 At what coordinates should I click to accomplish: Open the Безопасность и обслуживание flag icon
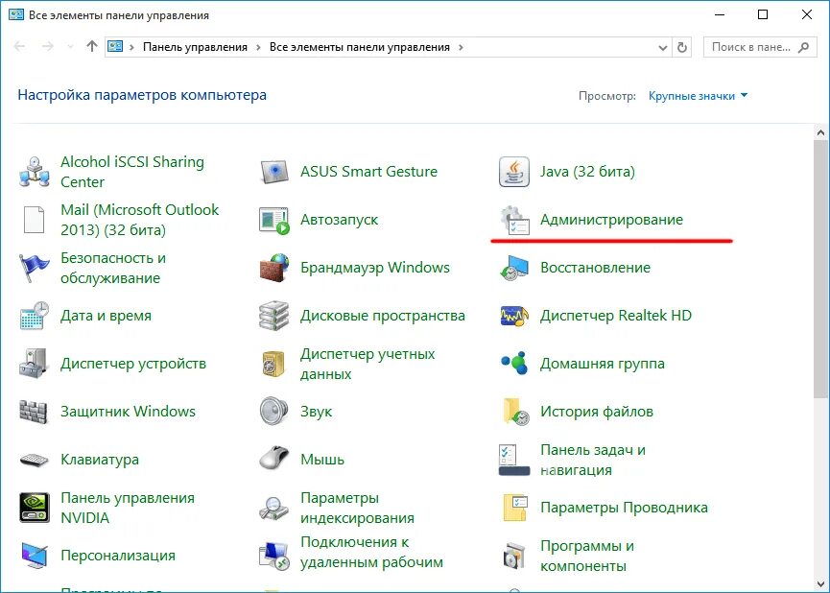tap(35, 268)
